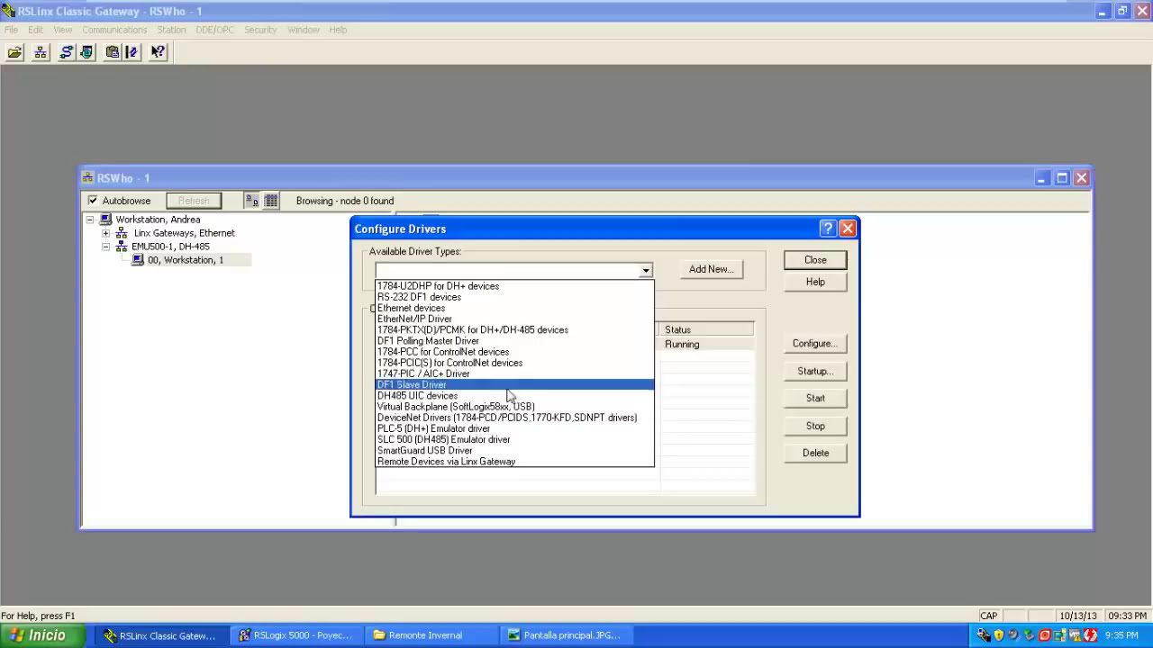
Task: Click the Stop driver button
Action: pyautogui.click(x=815, y=426)
